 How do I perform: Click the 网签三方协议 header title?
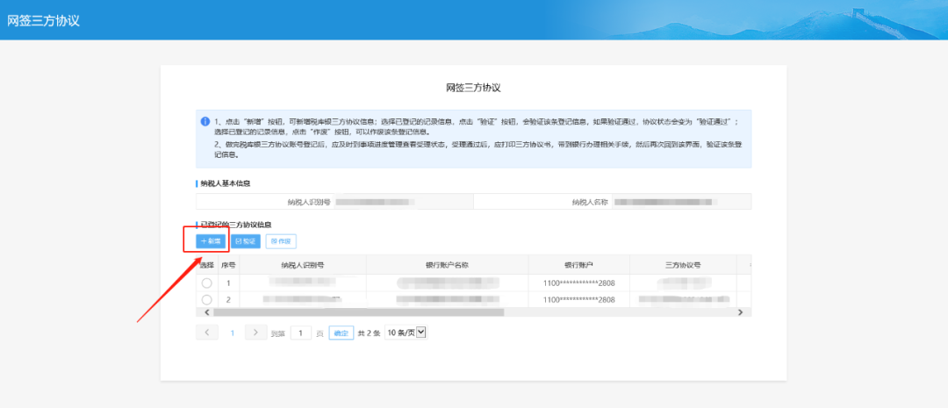(44, 20)
